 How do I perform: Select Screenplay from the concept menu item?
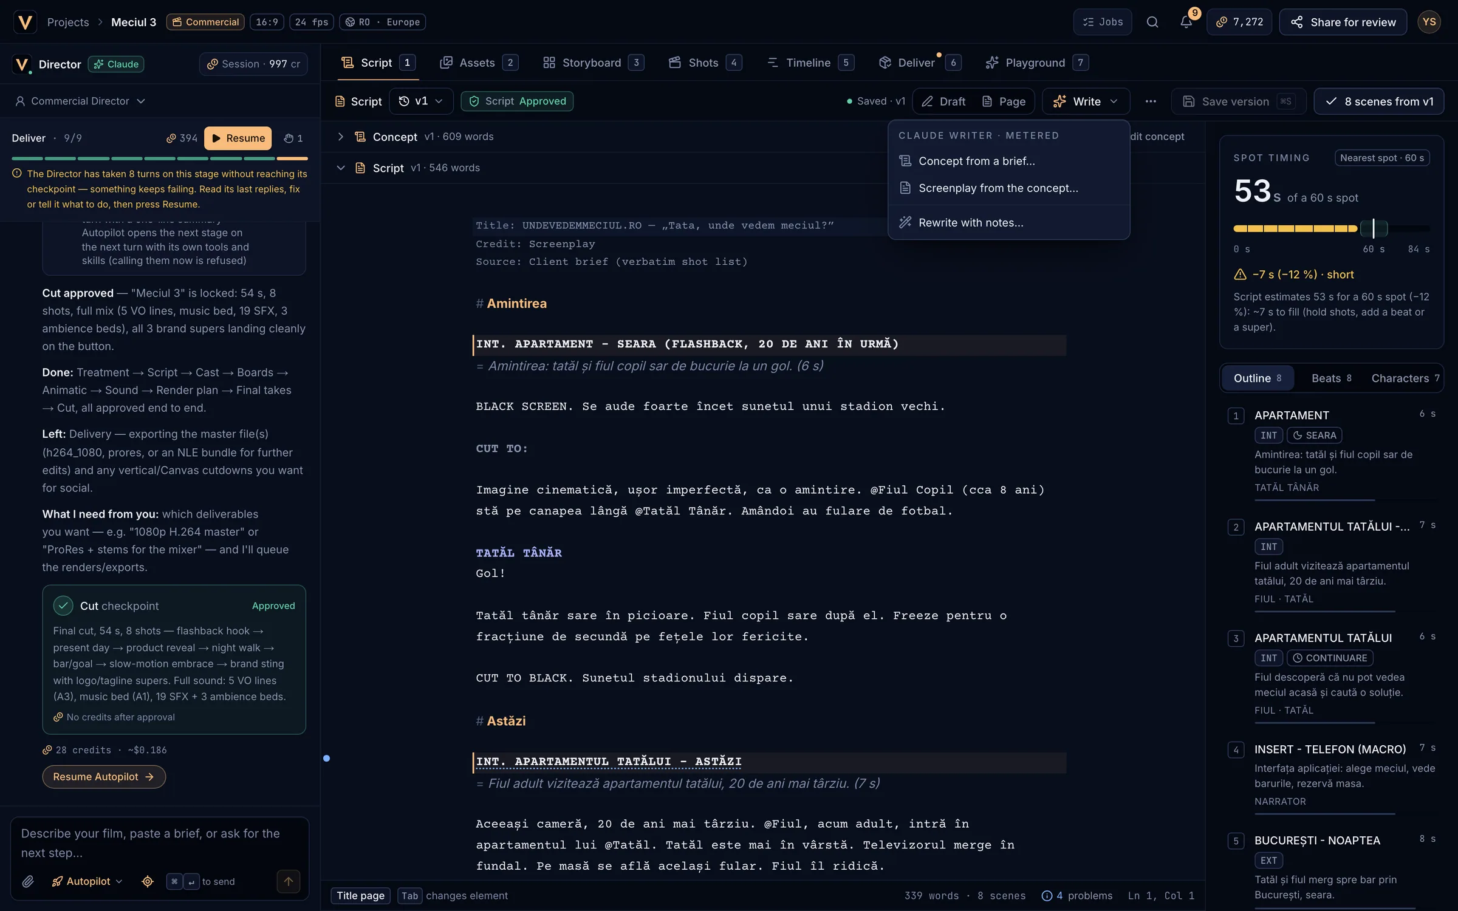click(1008, 188)
